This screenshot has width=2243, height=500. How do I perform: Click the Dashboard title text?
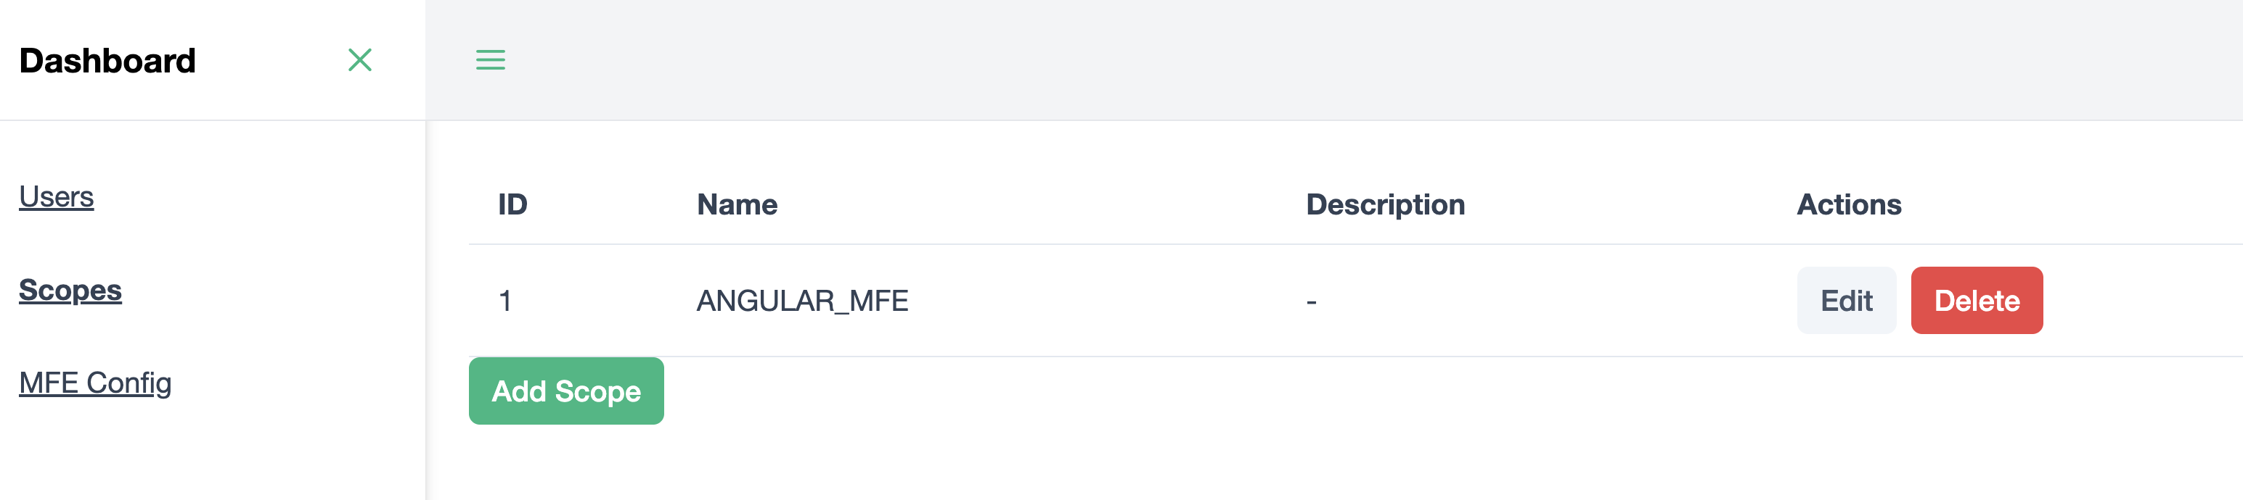tap(108, 61)
